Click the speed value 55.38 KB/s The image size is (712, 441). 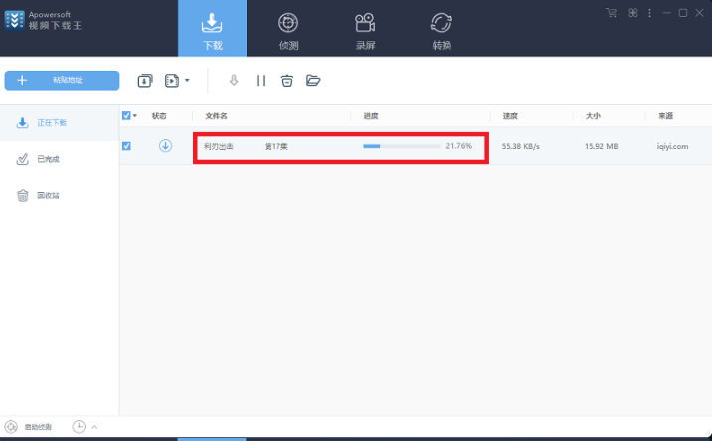click(x=521, y=146)
